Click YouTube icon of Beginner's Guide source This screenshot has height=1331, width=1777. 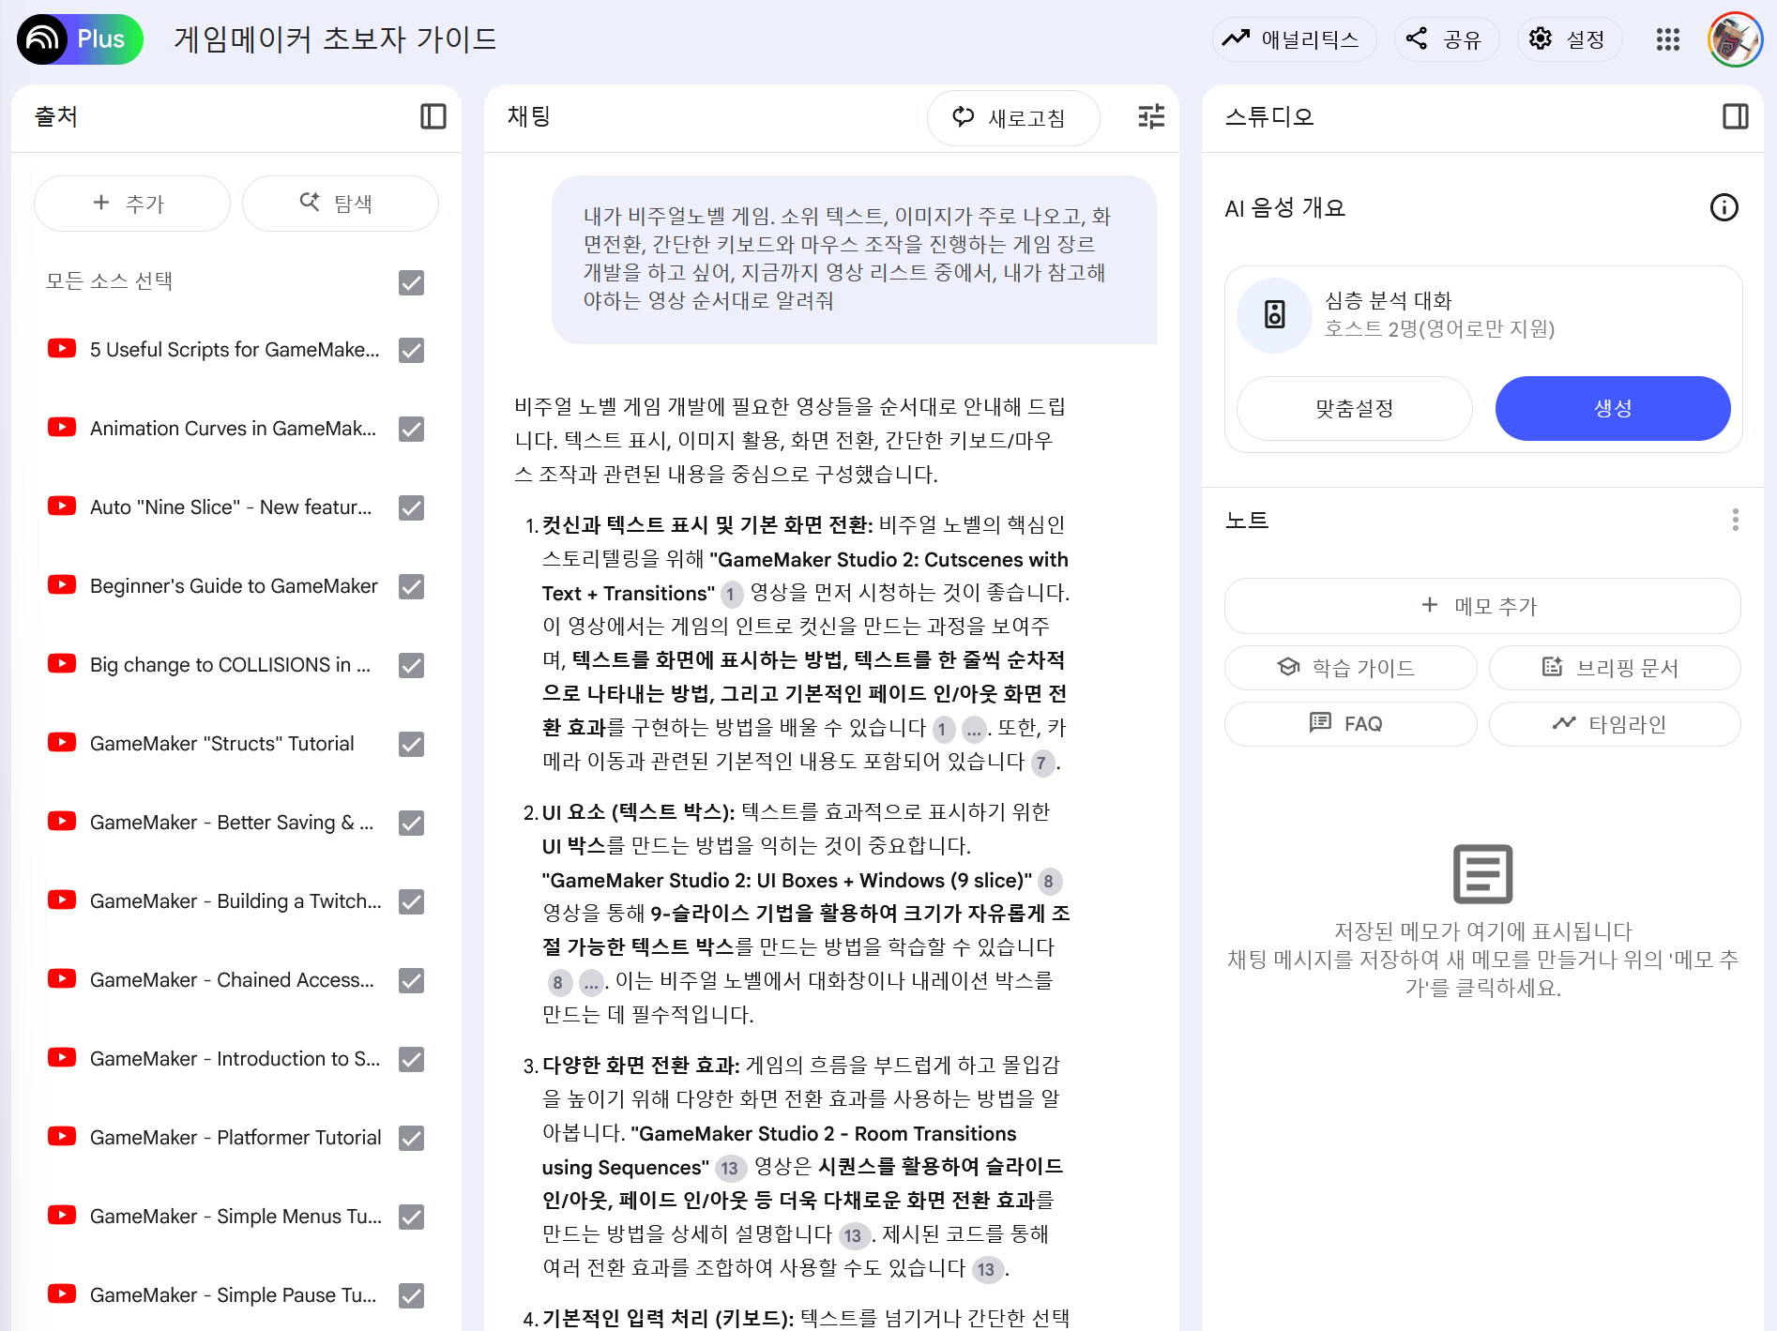tap(62, 585)
